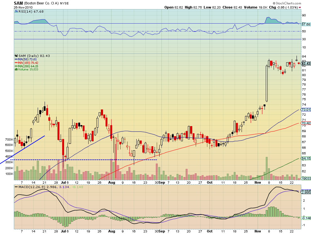
Task: Click the 'Sep' label below the MACD panel
Action: click(162, 231)
